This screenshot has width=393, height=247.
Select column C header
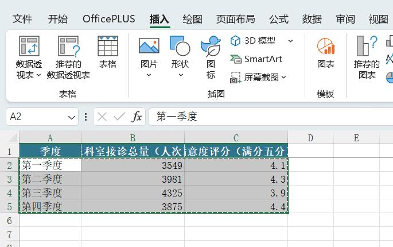236,138
